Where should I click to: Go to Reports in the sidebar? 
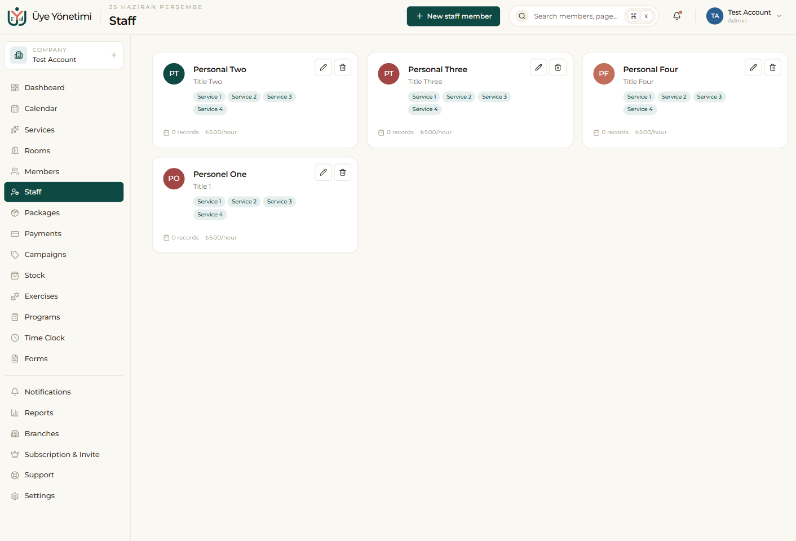click(x=64, y=413)
